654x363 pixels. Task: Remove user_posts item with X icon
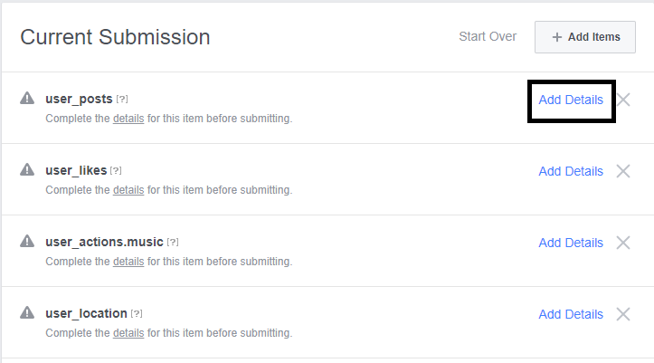click(x=623, y=100)
